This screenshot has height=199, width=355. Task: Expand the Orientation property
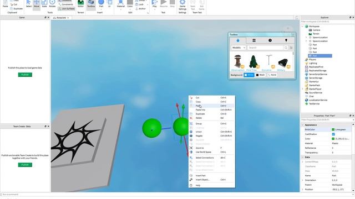[x=303, y=180]
